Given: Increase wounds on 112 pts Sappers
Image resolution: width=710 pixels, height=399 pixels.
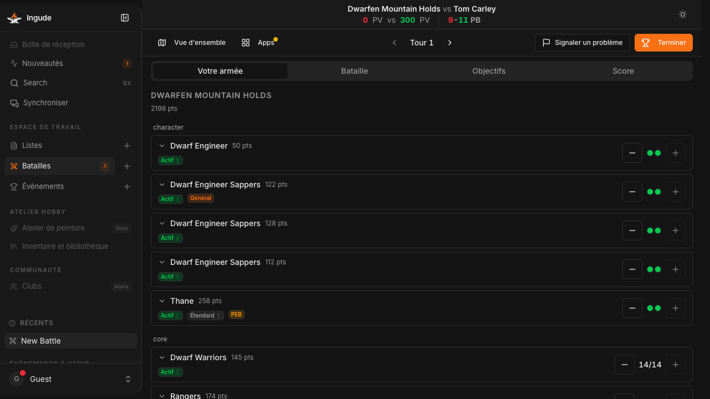Looking at the screenshot, I should tap(676, 269).
